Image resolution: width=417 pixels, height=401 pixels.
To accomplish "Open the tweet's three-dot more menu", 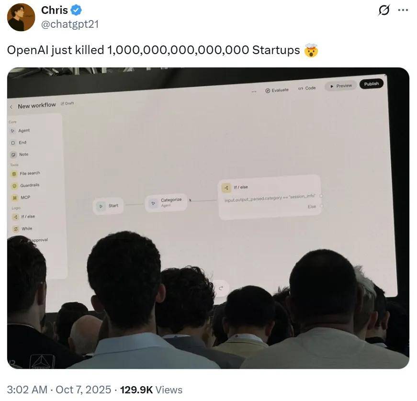I will [403, 11].
